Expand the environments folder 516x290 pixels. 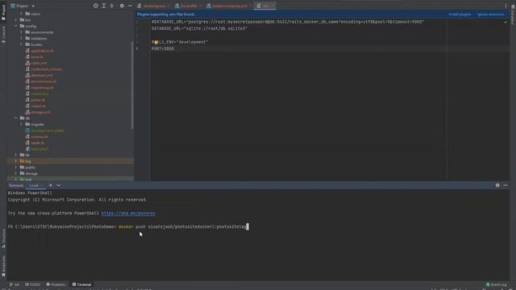pyautogui.click(x=22, y=32)
